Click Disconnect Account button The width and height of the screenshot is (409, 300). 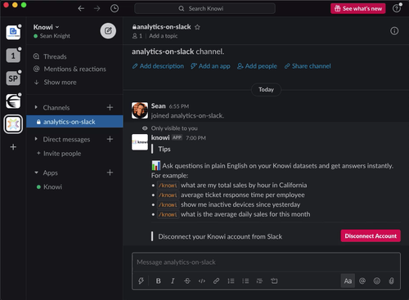[x=371, y=235]
